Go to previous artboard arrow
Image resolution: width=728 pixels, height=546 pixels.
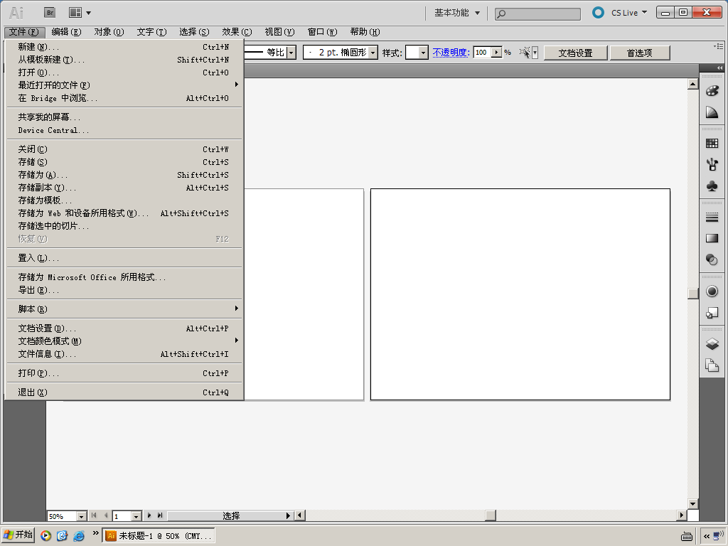[x=106, y=515]
